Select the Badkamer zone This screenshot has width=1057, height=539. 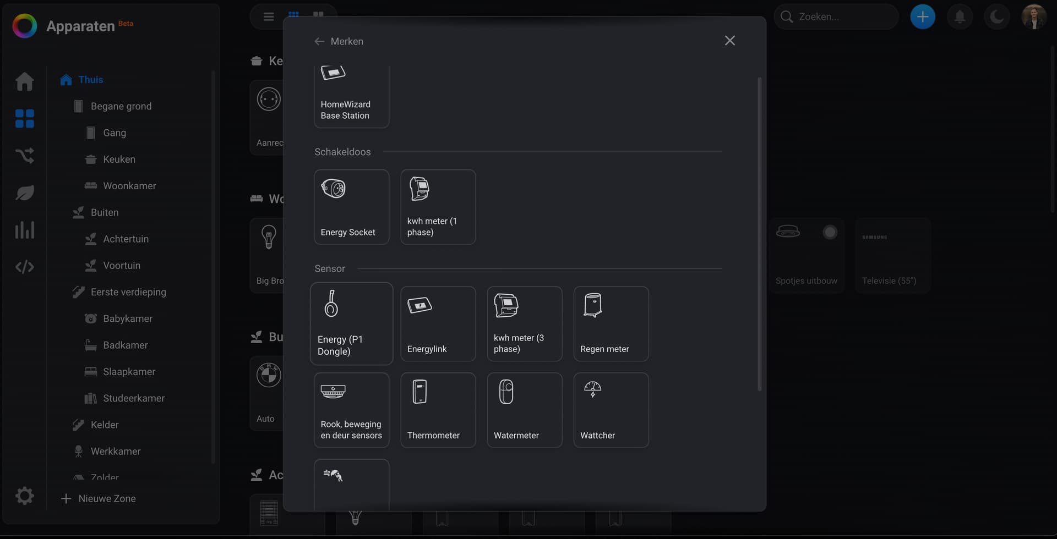click(x=117, y=345)
